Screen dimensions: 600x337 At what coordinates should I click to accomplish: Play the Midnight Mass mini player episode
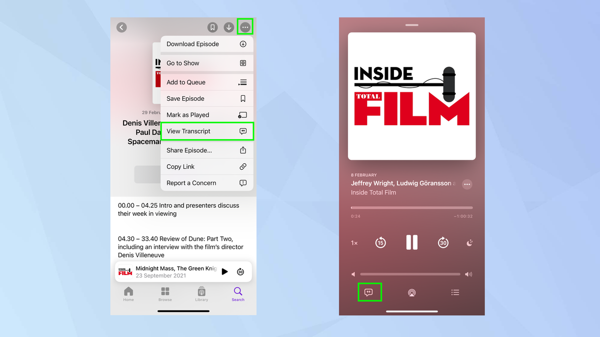224,271
